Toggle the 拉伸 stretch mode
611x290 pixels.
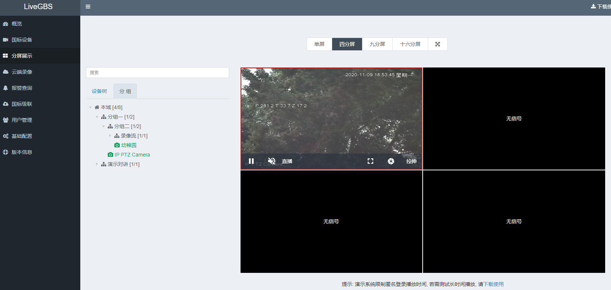click(x=411, y=161)
